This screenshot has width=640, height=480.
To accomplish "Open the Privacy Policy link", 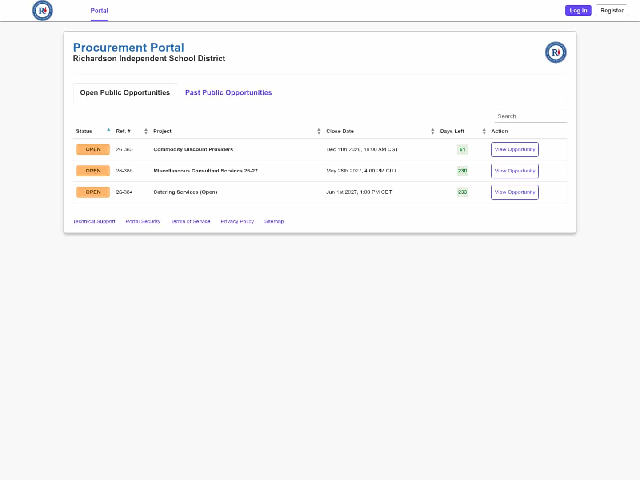I will click(x=237, y=221).
